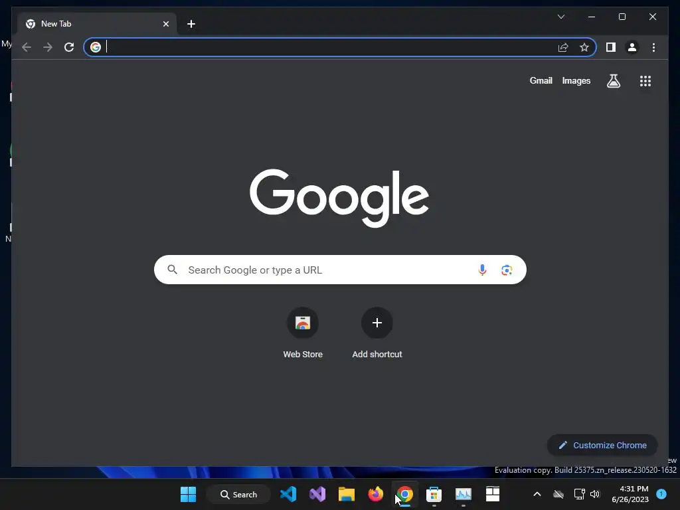The width and height of the screenshot is (680, 510).
Task: Open the Google apps grid
Action: click(645, 80)
